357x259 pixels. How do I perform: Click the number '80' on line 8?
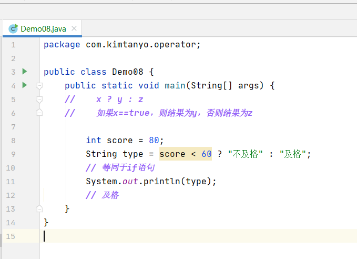(154, 140)
